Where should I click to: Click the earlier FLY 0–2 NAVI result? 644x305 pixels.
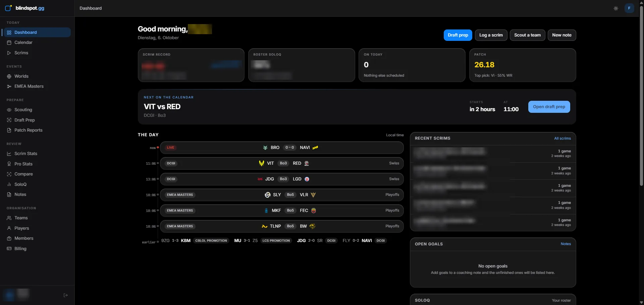(x=365, y=241)
